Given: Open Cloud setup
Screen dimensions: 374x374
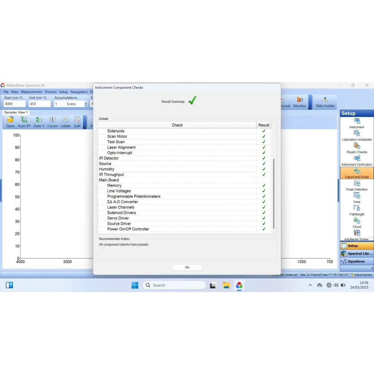Looking at the screenshot, I should (x=356, y=223).
